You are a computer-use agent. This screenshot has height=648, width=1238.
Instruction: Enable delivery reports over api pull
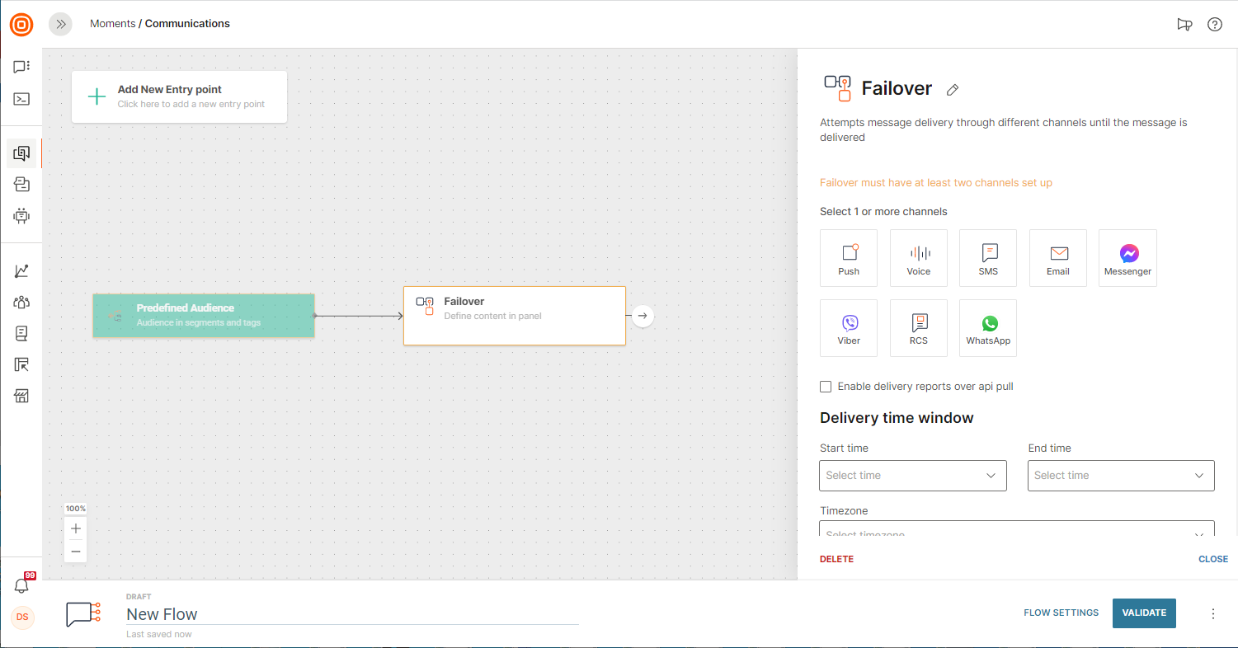(x=826, y=387)
